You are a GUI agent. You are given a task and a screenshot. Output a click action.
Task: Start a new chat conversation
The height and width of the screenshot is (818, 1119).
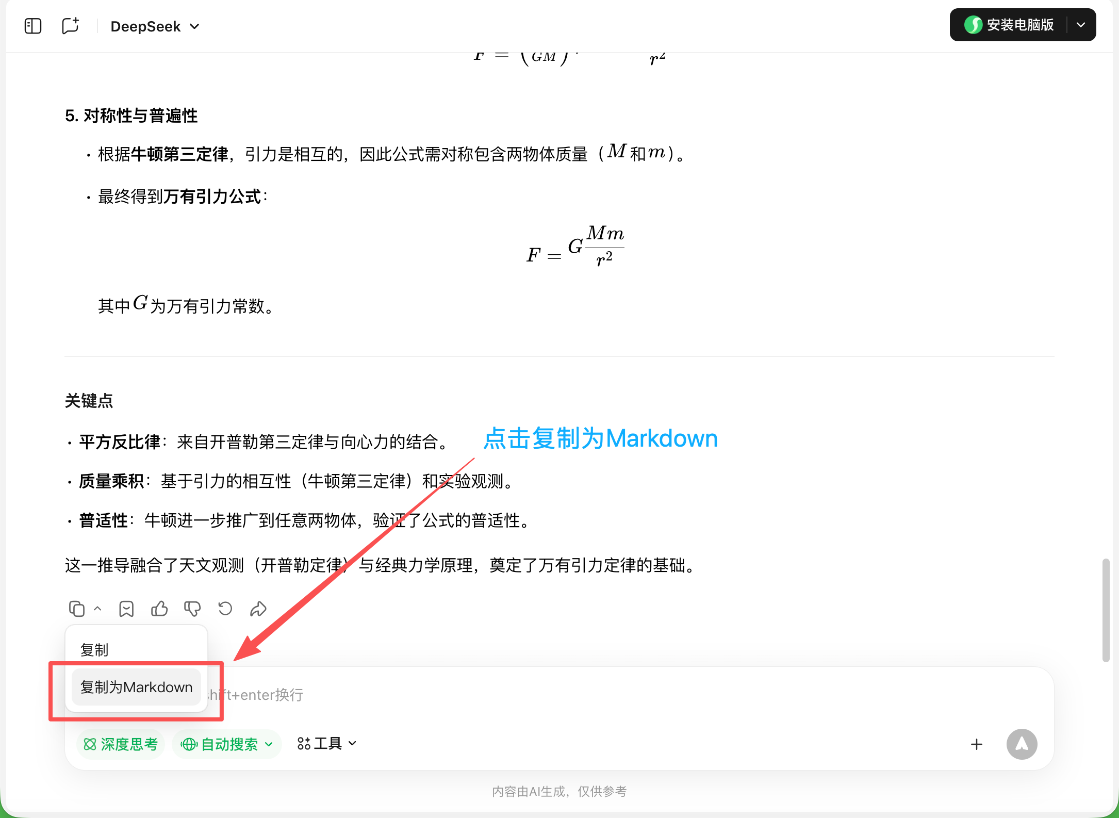click(70, 26)
